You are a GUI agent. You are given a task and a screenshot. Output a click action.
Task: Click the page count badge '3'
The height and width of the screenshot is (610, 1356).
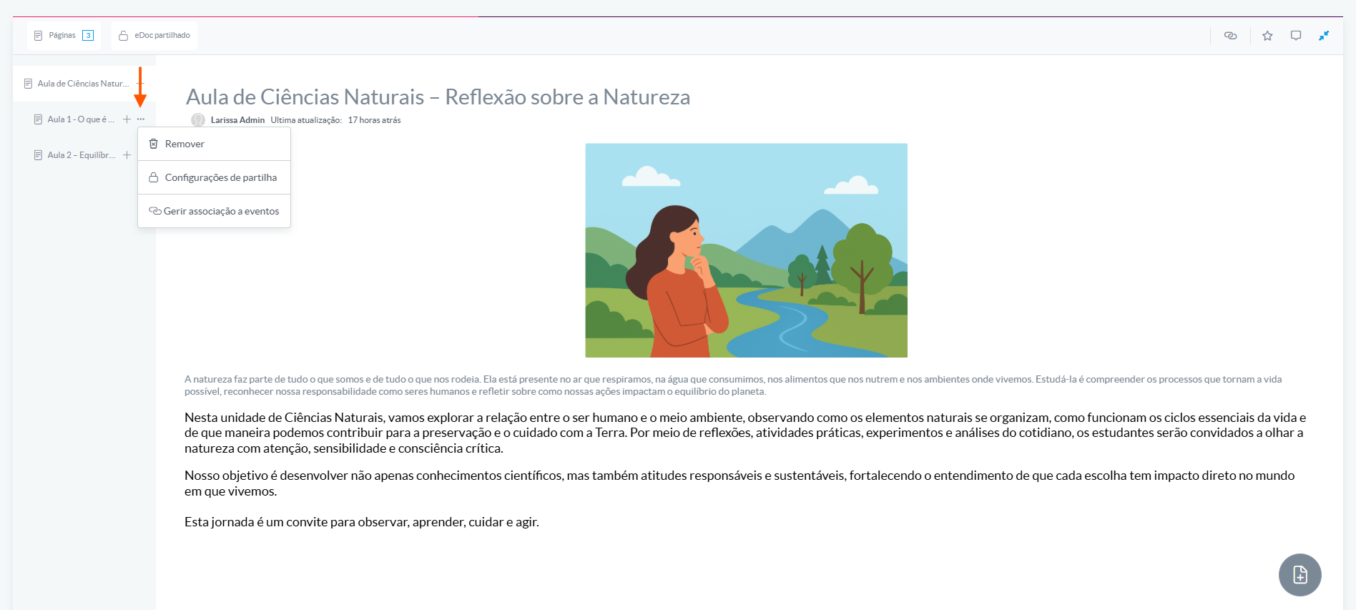(x=88, y=35)
